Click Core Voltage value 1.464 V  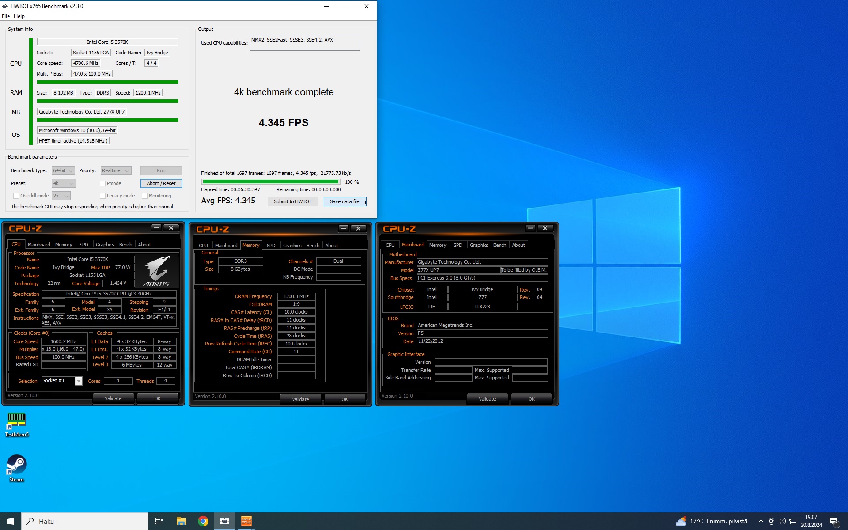(x=118, y=283)
